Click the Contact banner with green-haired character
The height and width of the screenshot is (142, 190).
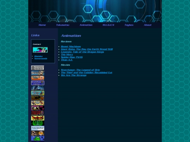pyautogui.click(x=40, y=50)
